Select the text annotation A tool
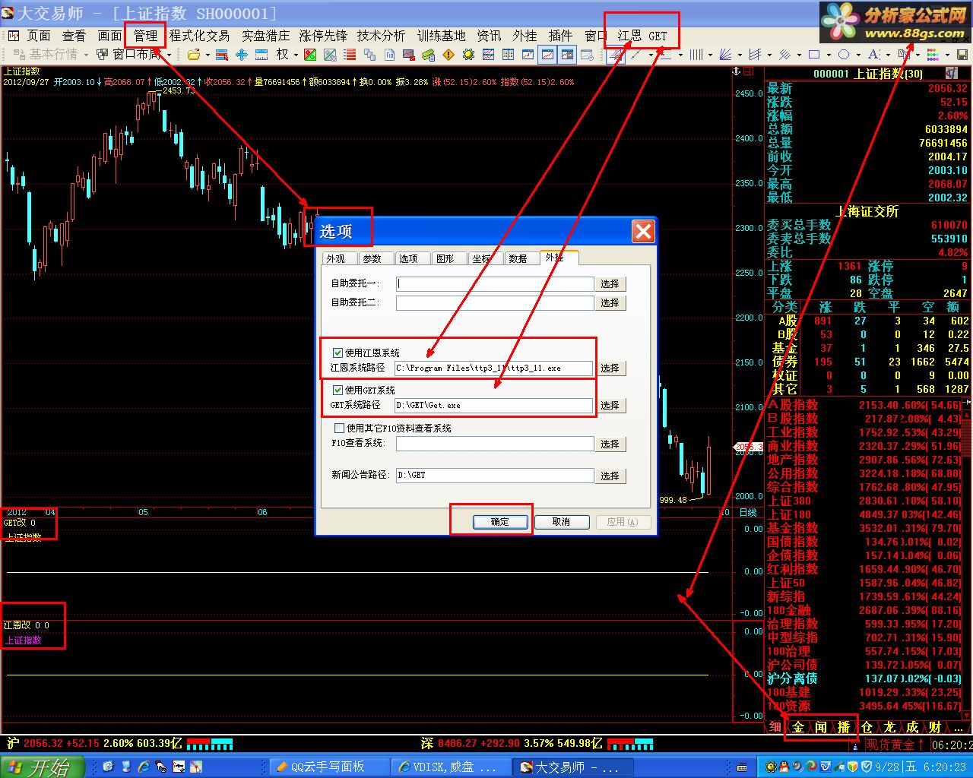 click(x=873, y=55)
